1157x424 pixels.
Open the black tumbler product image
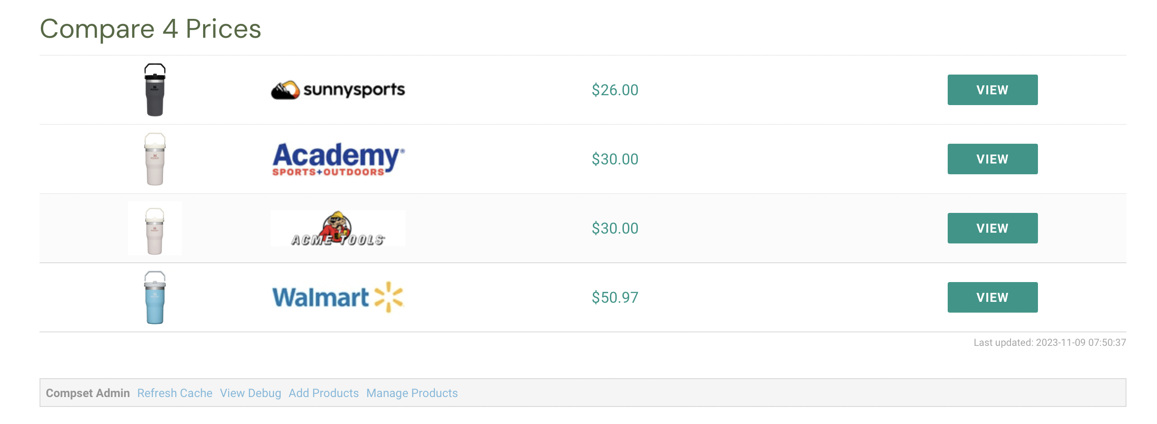coord(155,90)
